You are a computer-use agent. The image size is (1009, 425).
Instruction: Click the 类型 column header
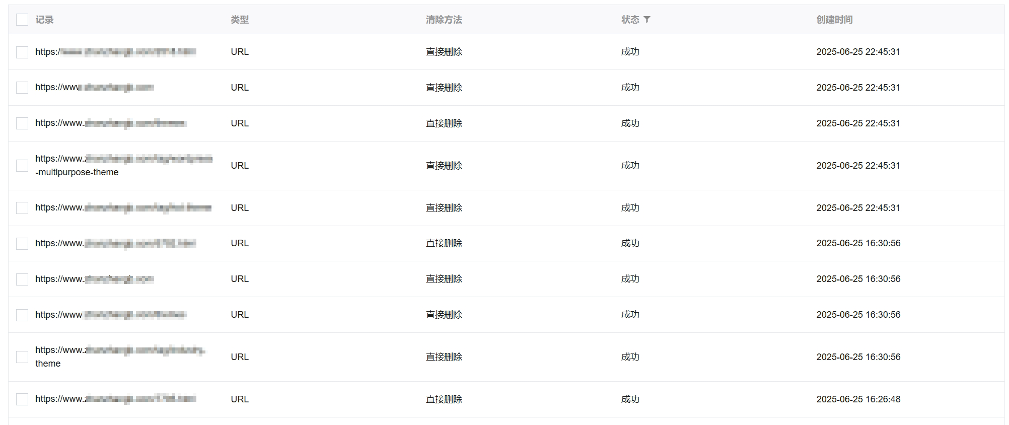[x=239, y=20]
